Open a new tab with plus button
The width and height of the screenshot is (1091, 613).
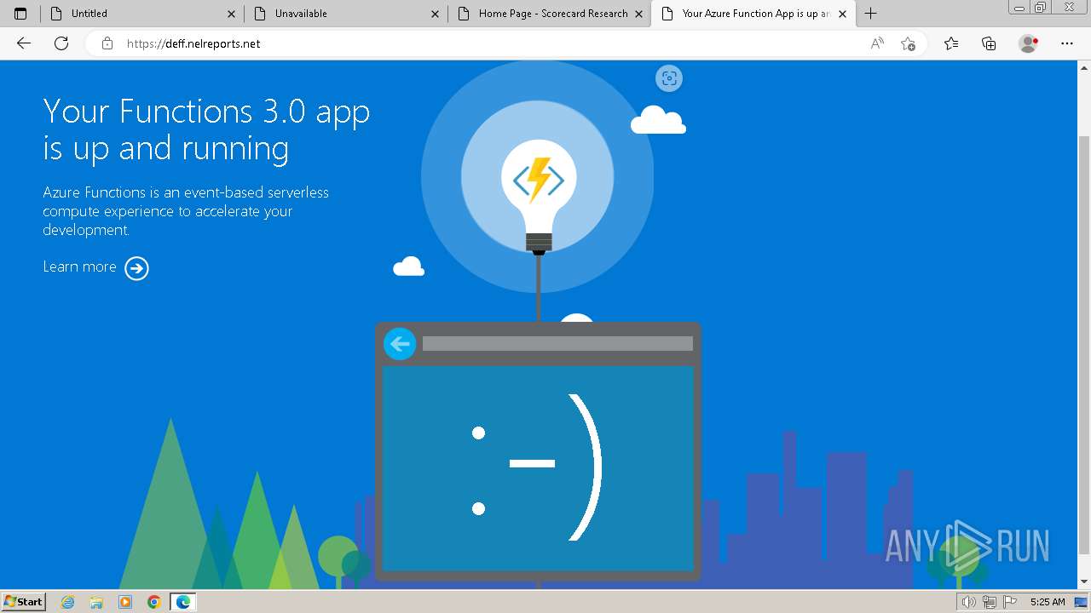pyautogui.click(x=870, y=14)
